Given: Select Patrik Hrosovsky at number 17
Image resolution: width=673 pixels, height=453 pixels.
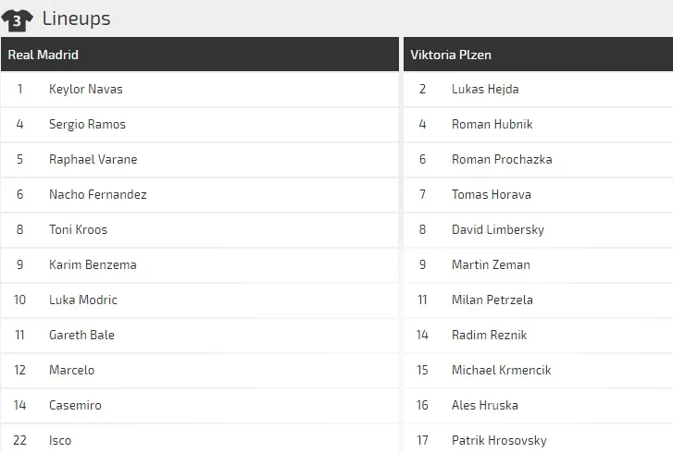Looking at the screenshot, I should point(499,441).
